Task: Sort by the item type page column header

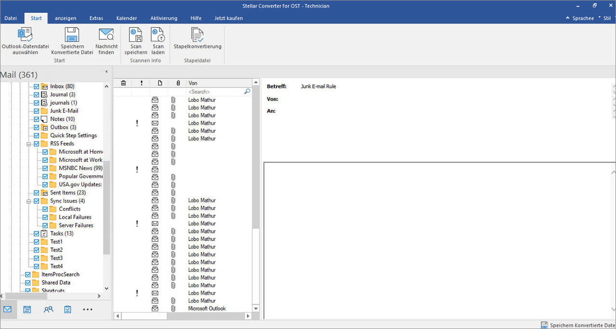Action: point(160,83)
